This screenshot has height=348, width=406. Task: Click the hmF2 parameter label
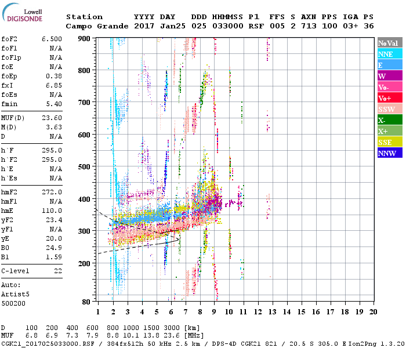(10, 192)
